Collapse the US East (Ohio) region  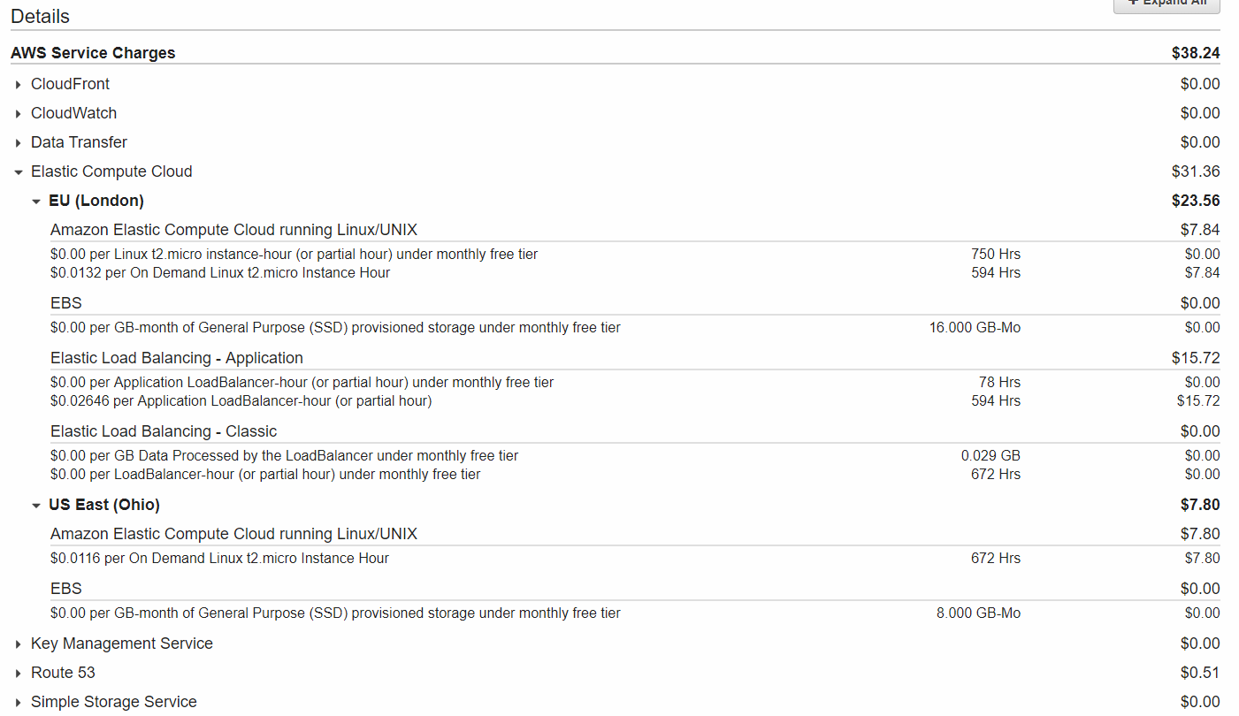[x=36, y=505]
